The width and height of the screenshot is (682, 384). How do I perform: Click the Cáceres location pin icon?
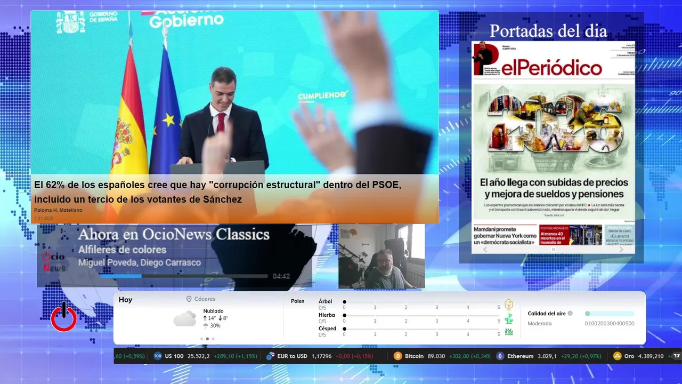point(189,299)
